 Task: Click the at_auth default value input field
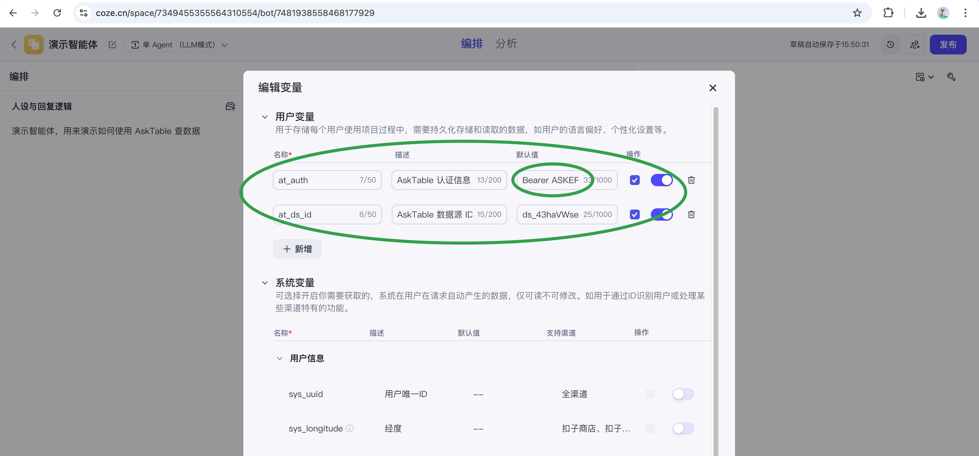(551, 180)
